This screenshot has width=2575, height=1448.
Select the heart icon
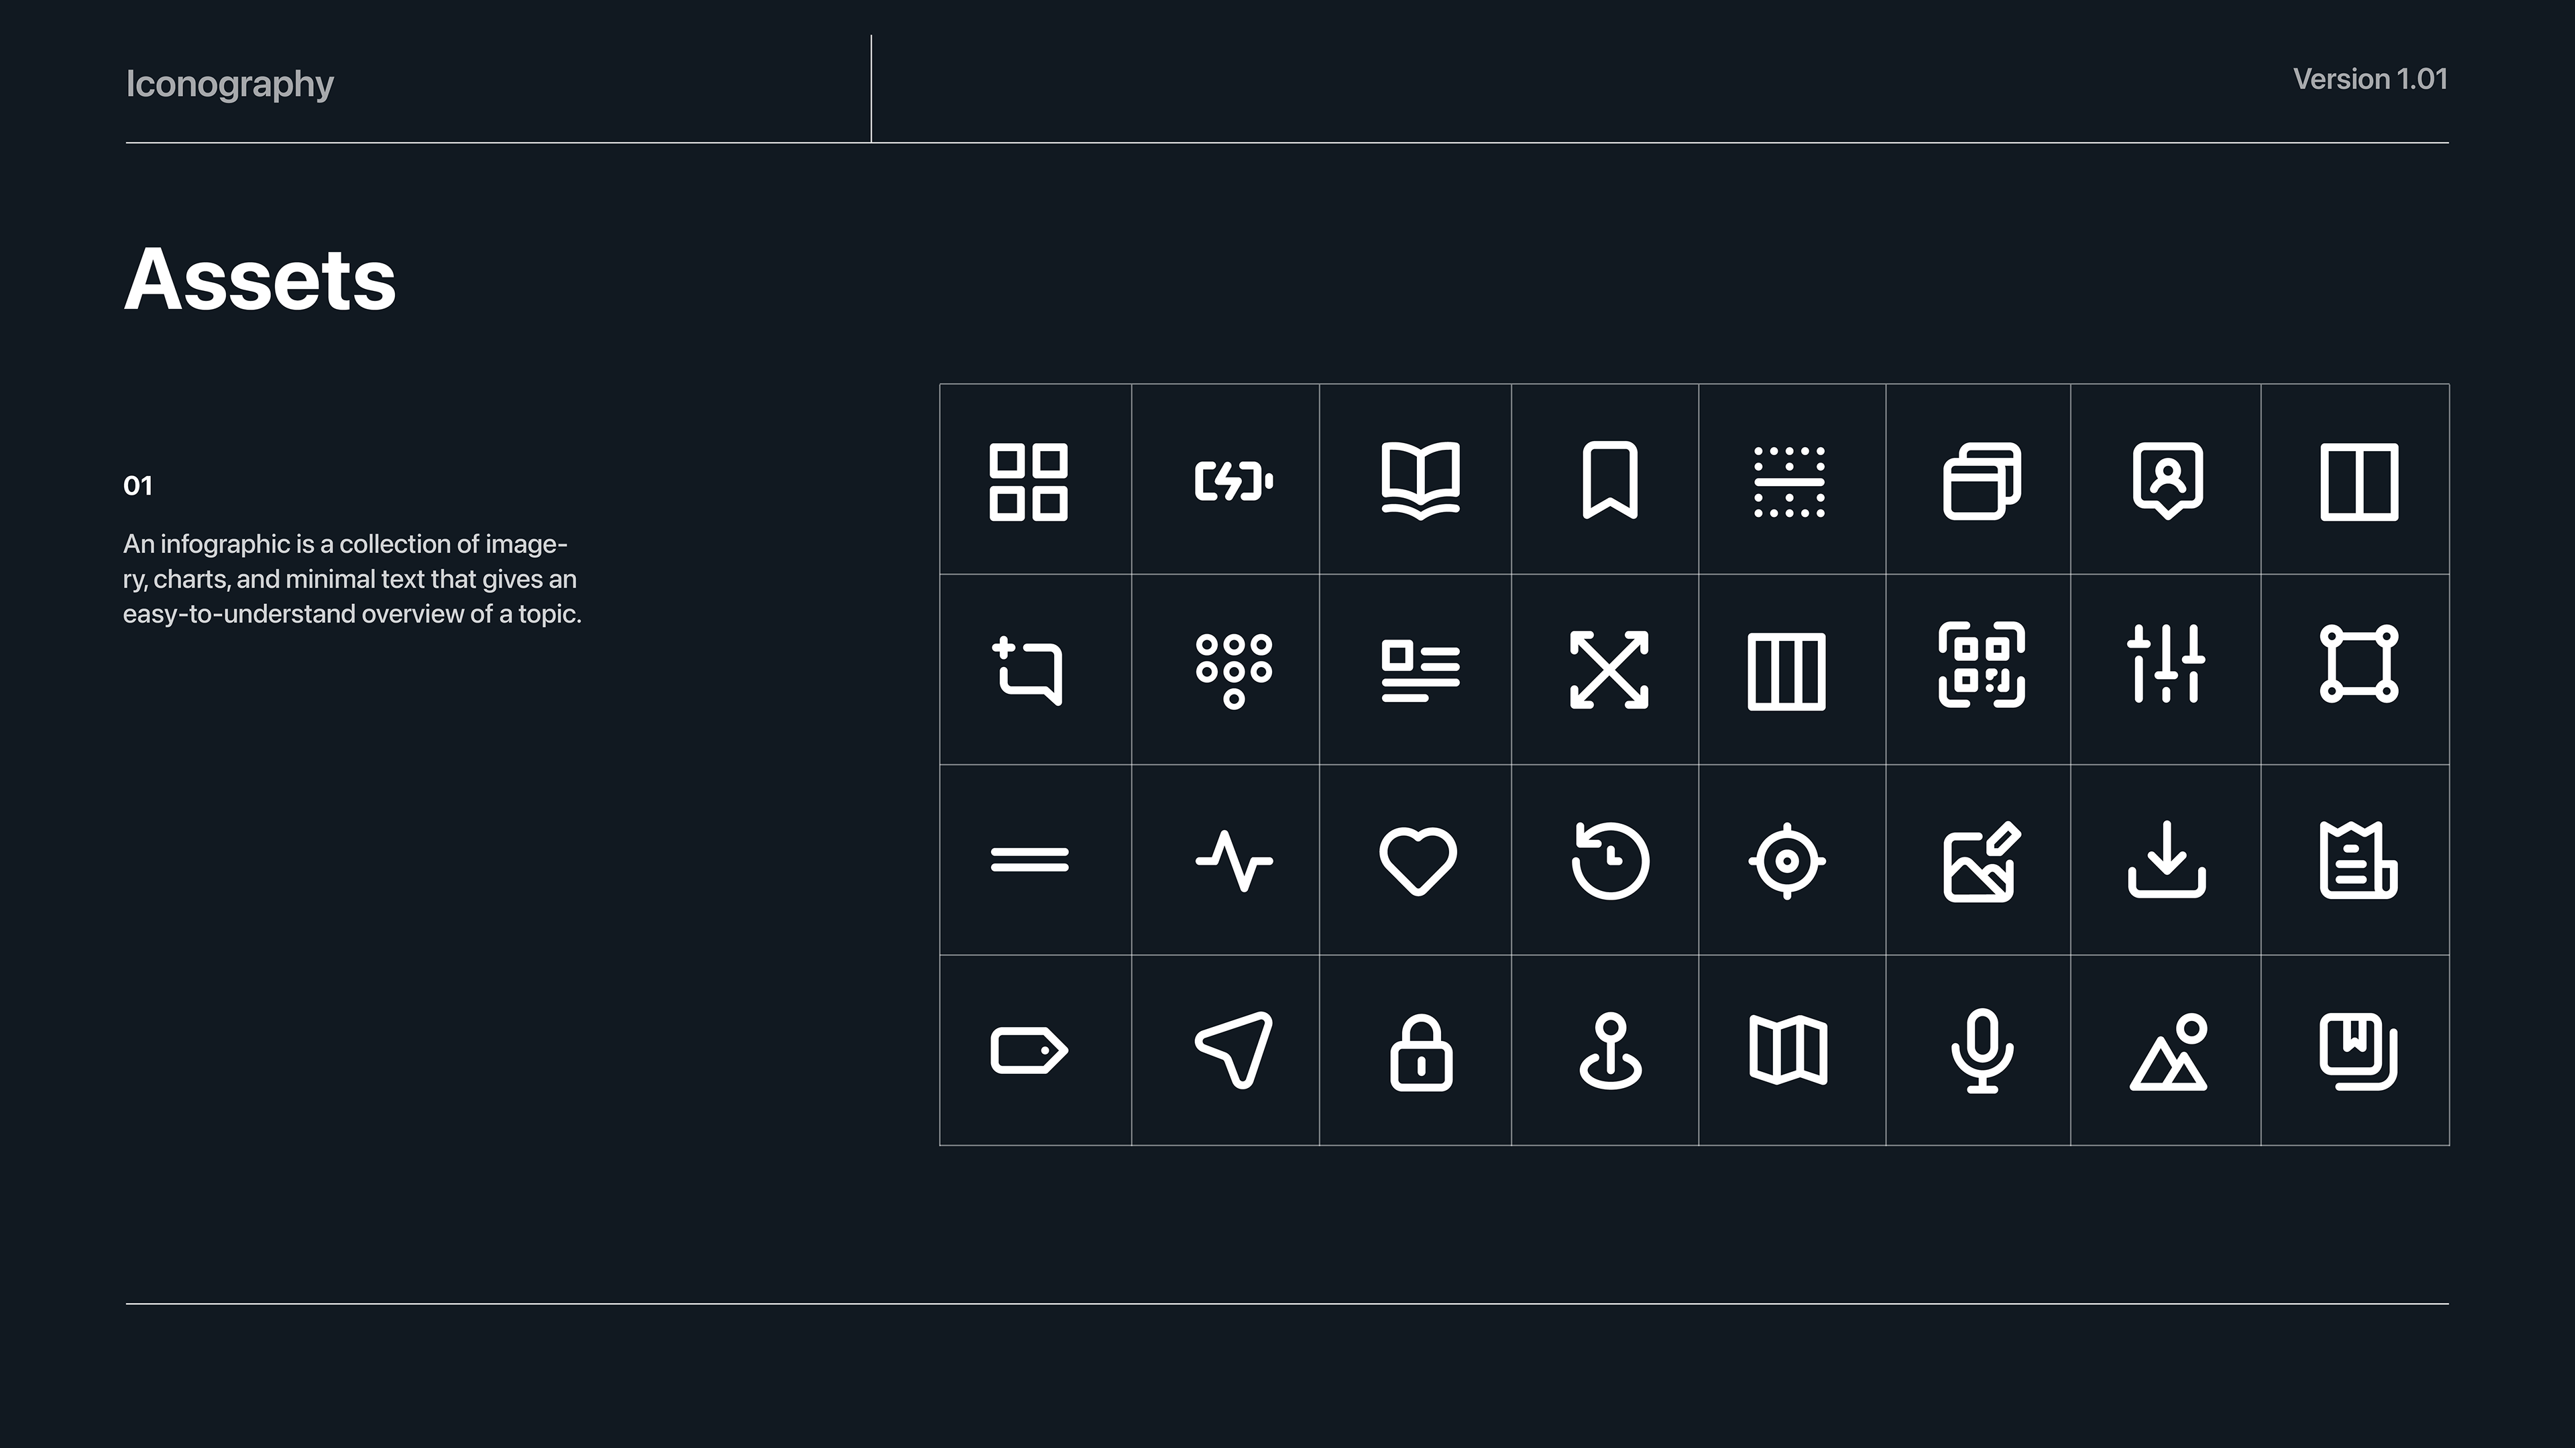[1418, 860]
